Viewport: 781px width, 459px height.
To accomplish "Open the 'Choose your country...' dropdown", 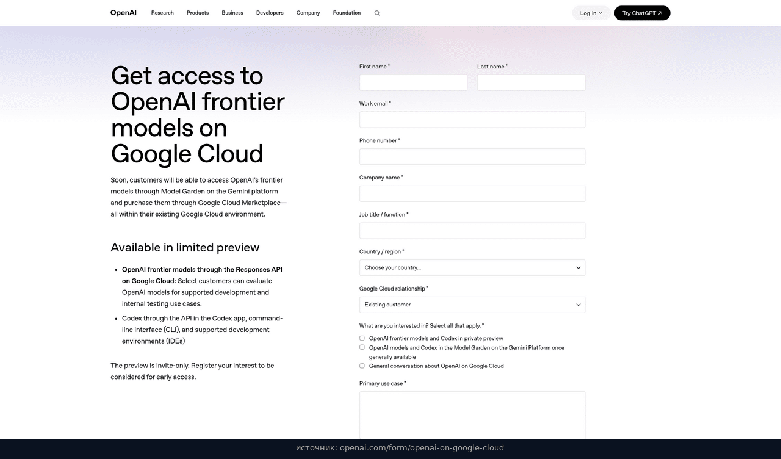I will pyautogui.click(x=472, y=267).
